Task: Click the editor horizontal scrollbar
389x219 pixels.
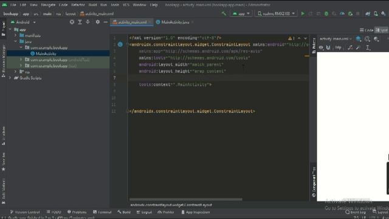Action: (185, 199)
